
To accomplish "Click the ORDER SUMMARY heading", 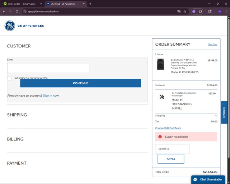I will pos(172,44).
